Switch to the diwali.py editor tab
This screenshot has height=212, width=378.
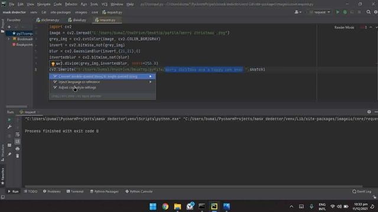tap(77, 20)
